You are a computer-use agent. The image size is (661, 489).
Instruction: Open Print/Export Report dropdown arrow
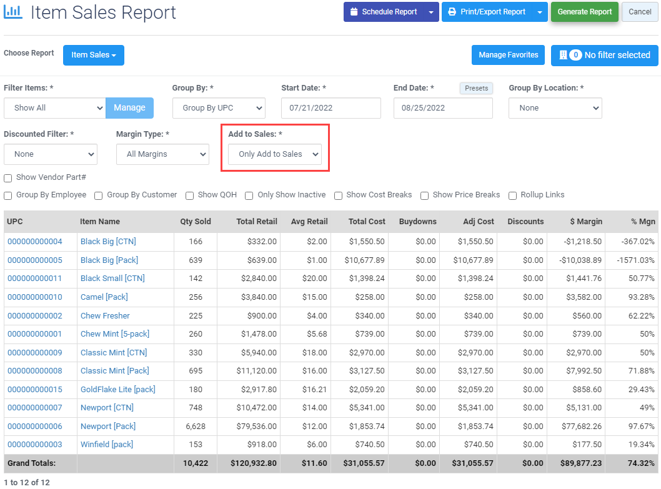(x=540, y=12)
